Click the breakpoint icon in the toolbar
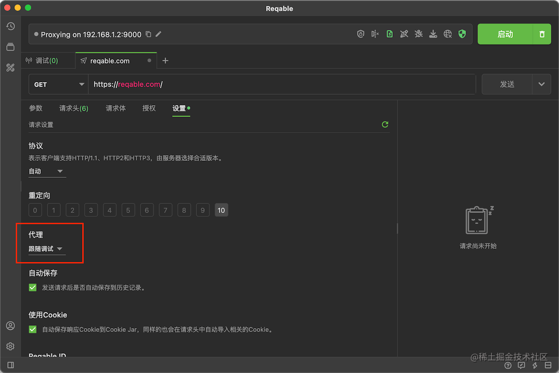The height and width of the screenshot is (373, 559). coord(375,34)
